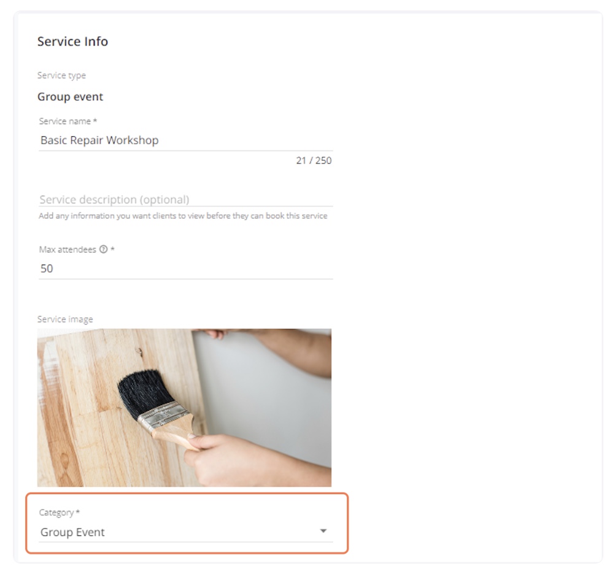Click the required asterisk after Service name

[x=95, y=122]
